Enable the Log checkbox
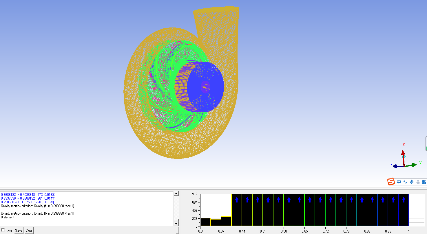 pos(3,230)
